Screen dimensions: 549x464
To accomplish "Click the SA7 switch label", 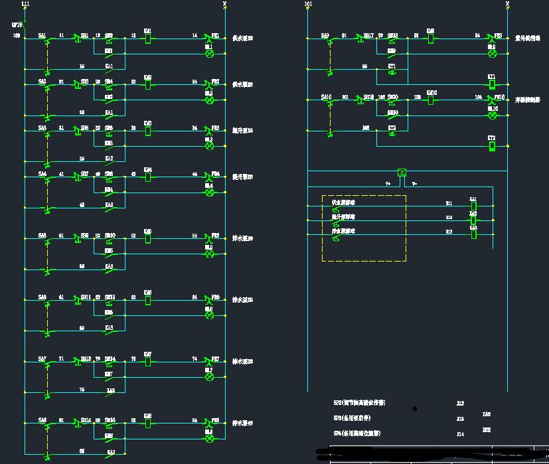I will pyautogui.click(x=42, y=358).
